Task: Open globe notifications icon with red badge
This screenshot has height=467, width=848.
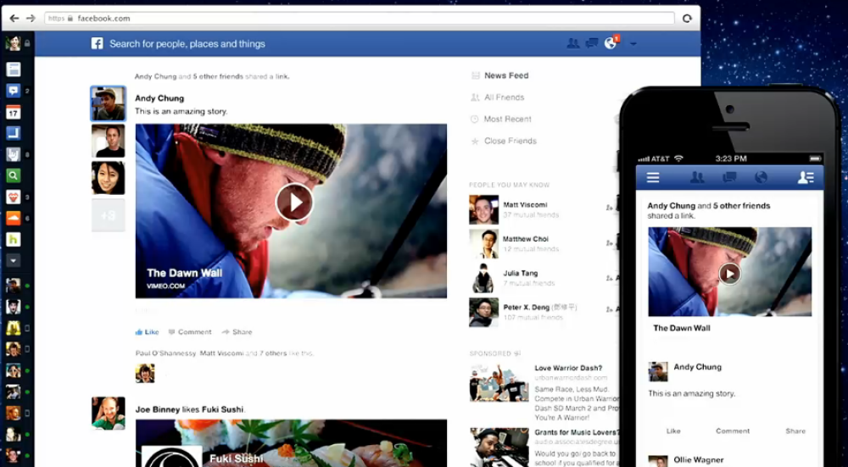Action: click(611, 42)
